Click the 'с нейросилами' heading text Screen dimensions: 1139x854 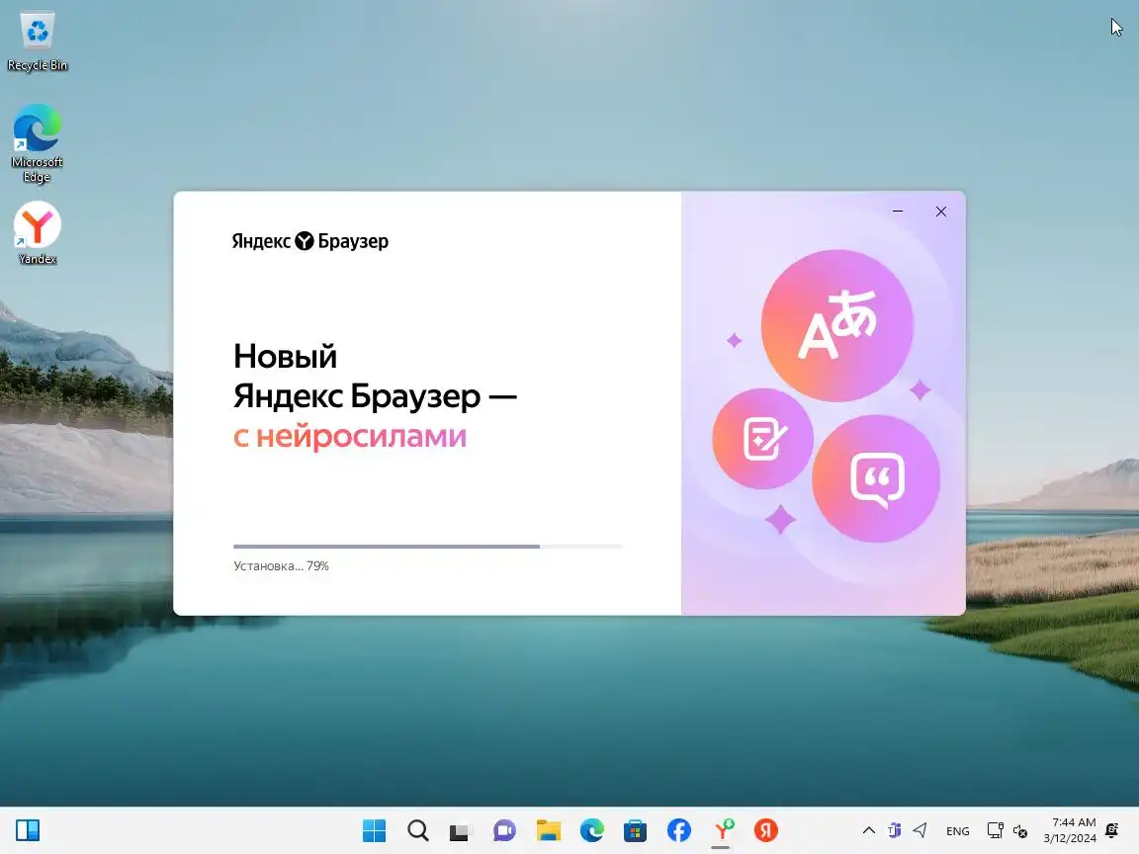pyautogui.click(x=349, y=436)
